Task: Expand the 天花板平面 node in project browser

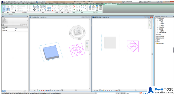Action: pos(157,27)
